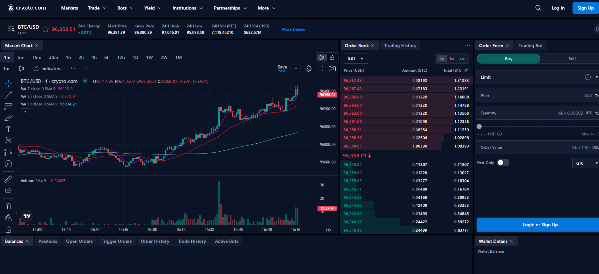Open the Limit order type dropdown

coord(537,77)
